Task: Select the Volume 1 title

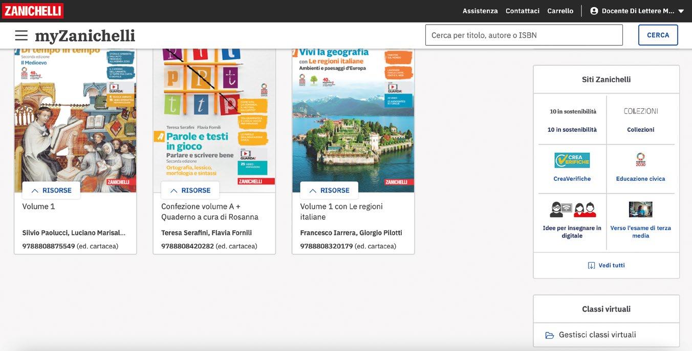Action: tap(38, 206)
